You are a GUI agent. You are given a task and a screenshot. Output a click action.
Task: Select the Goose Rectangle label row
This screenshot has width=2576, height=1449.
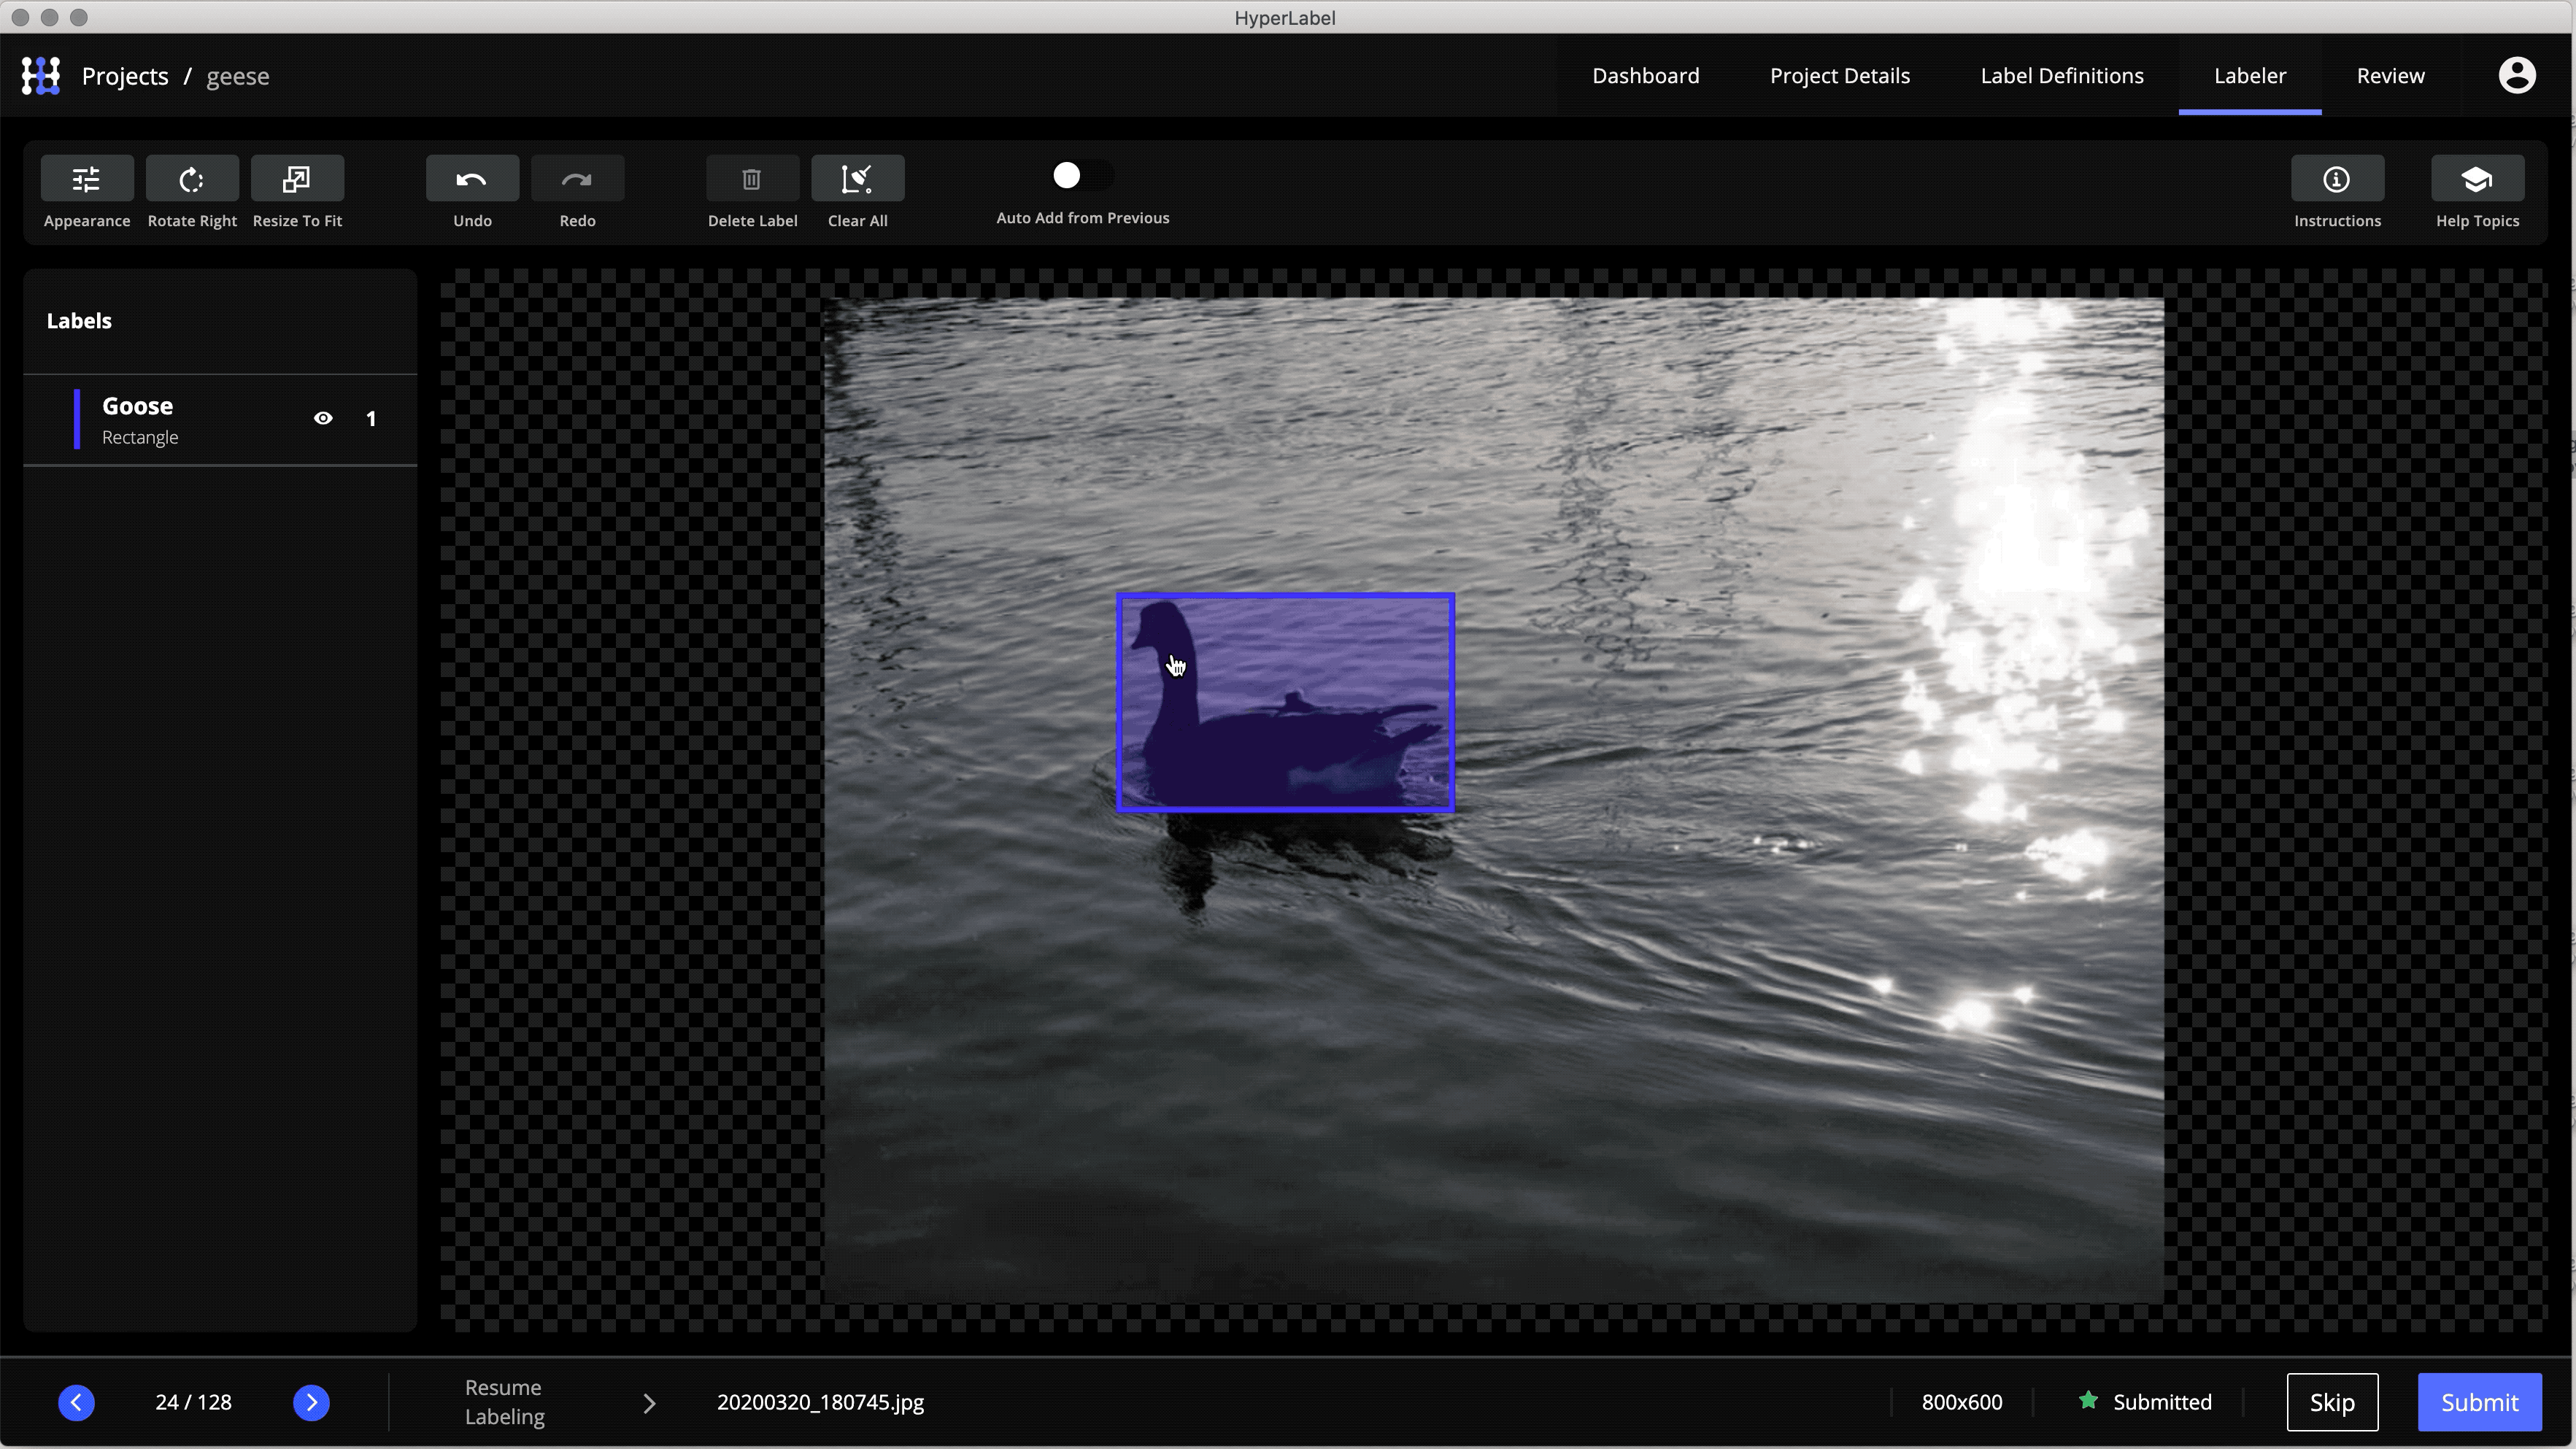(x=220, y=420)
